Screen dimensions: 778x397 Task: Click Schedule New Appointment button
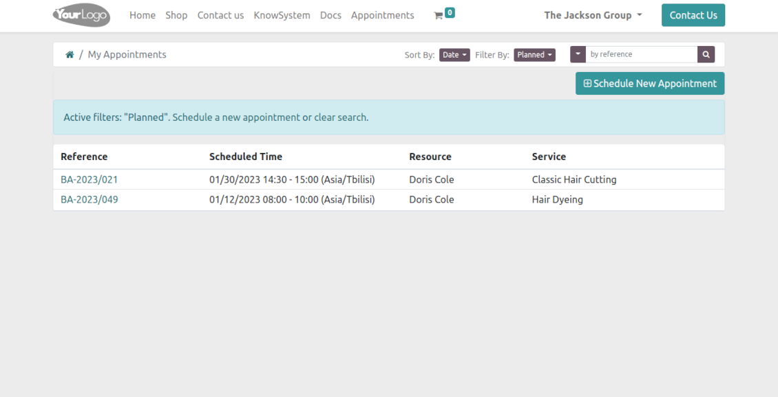(650, 84)
